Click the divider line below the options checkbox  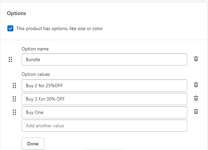click(x=104, y=40)
